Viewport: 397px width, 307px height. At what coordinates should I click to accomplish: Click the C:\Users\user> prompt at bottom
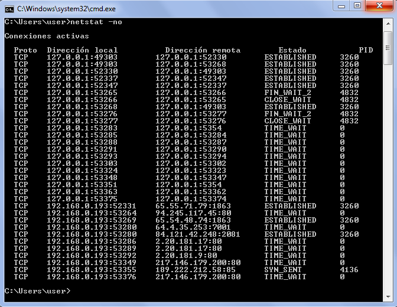(x=37, y=291)
